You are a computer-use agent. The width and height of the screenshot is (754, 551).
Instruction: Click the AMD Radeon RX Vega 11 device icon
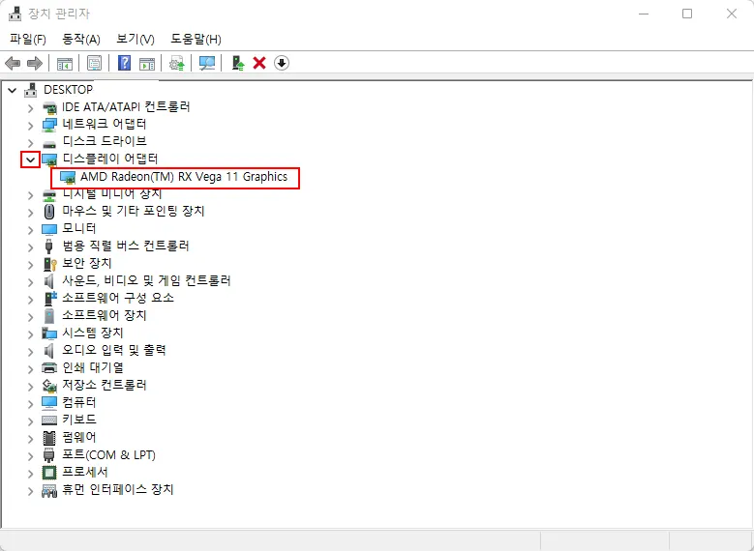(68, 177)
